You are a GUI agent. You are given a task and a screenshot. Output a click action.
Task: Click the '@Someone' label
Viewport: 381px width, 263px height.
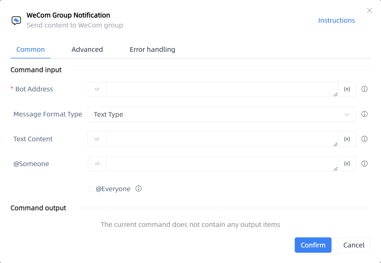click(31, 164)
